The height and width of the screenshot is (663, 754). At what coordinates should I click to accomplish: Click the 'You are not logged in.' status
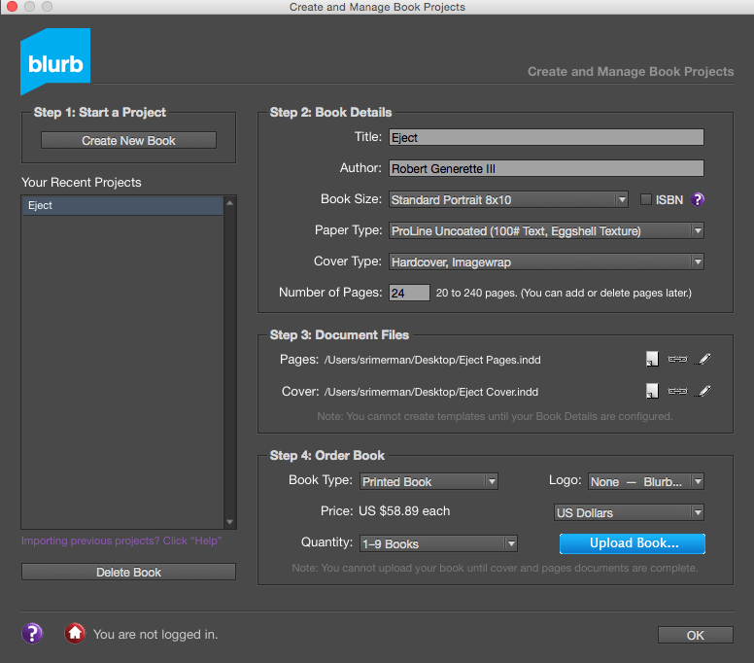(x=155, y=634)
